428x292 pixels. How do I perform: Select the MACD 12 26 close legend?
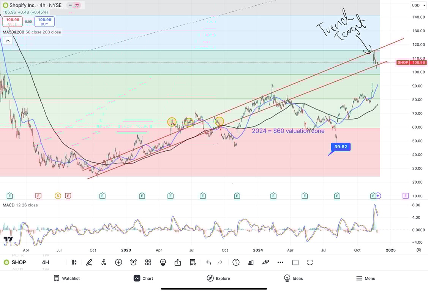(20, 205)
